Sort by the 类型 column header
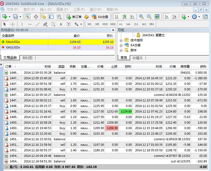The image size is (211, 171). point(59,67)
